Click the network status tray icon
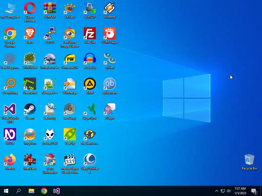 [223, 191]
